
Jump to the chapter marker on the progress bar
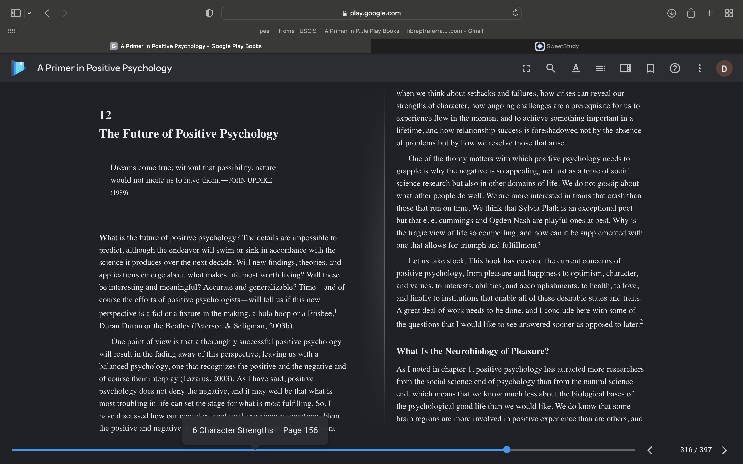coord(255,449)
